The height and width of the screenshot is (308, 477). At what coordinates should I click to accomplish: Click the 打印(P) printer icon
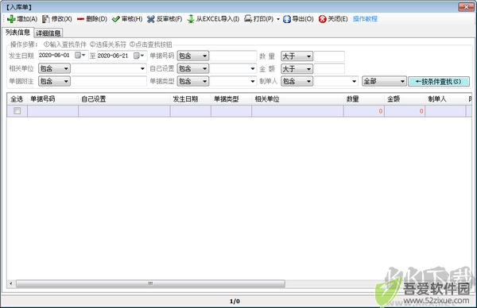point(248,19)
